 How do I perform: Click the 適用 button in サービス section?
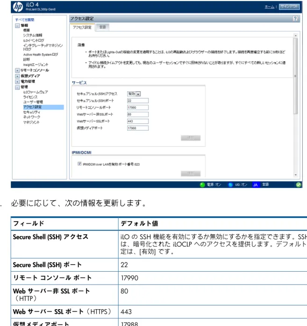[191, 138]
